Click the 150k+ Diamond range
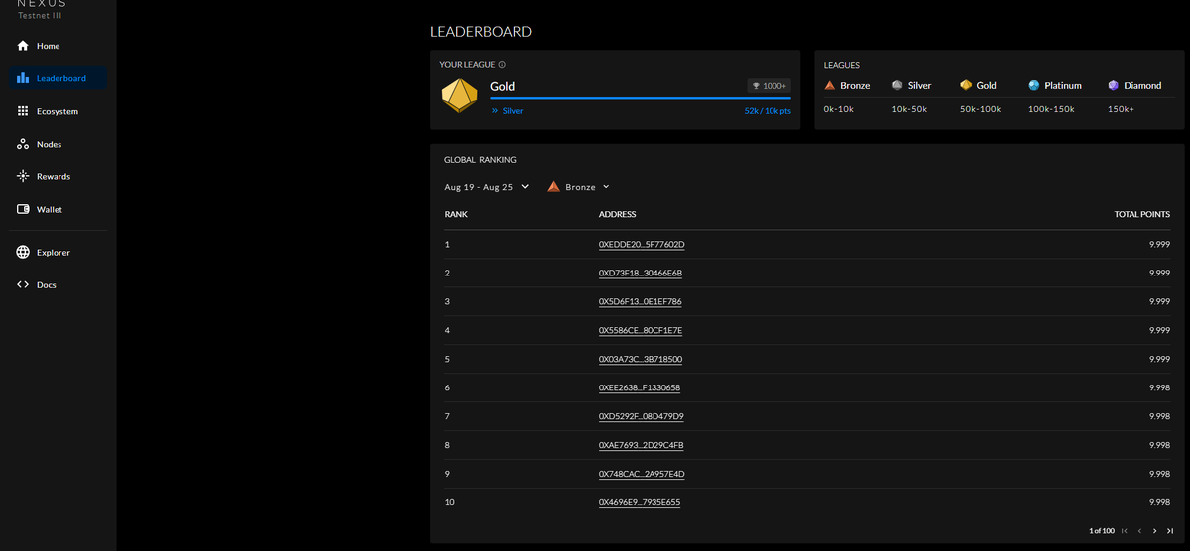Viewport: 1190px width, 551px height. 1121,108
